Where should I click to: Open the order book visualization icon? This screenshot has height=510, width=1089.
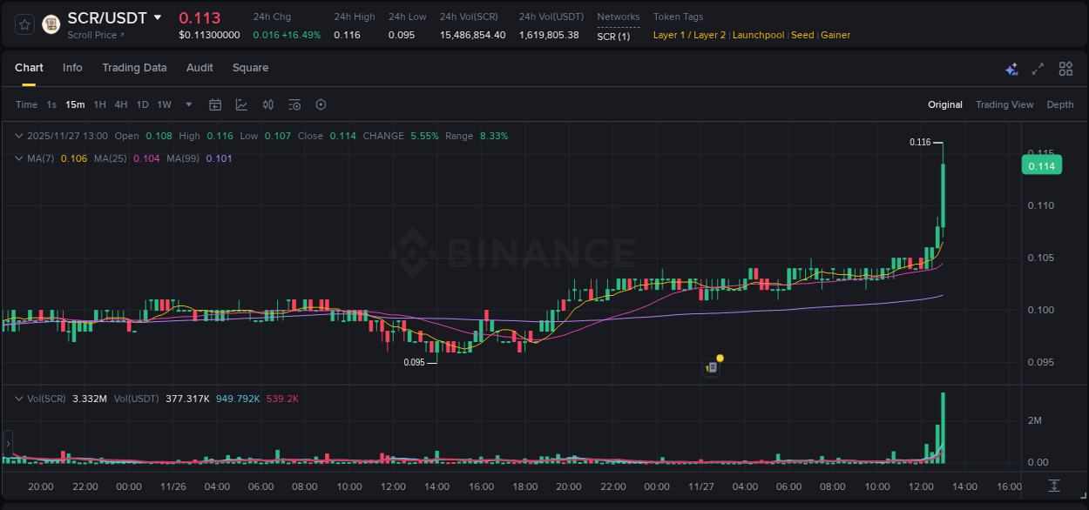[x=268, y=104]
